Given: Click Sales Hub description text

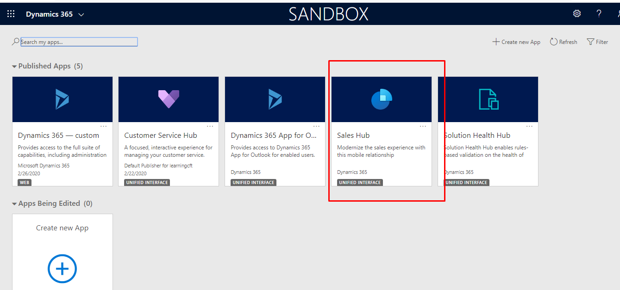Looking at the screenshot, I should tap(381, 151).
